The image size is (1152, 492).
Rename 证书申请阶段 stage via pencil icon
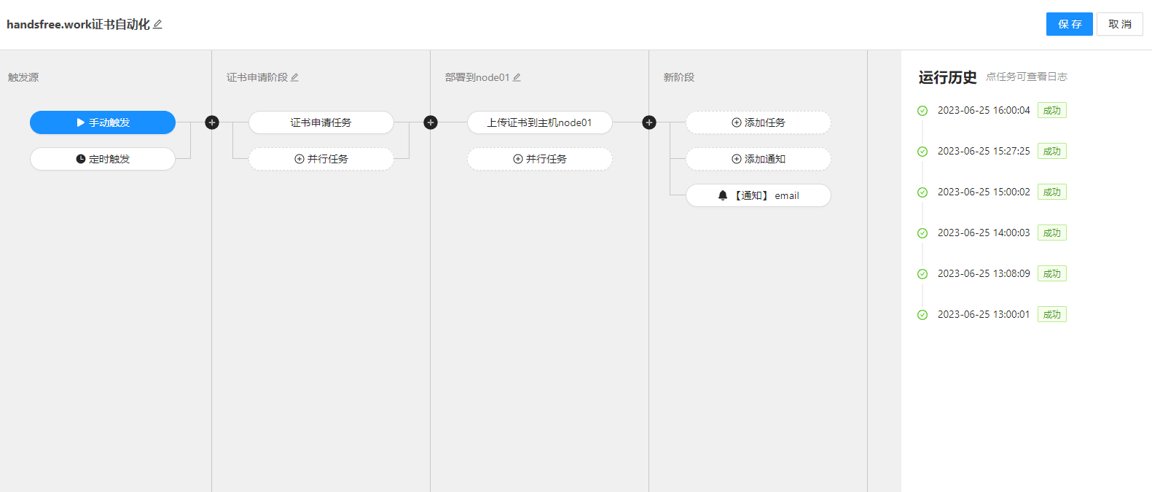pyautogui.click(x=294, y=77)
